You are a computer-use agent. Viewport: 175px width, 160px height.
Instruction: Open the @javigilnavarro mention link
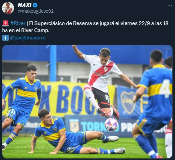point(28,38)
